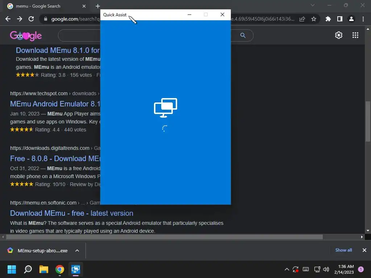Open Windows Start menu
371x278 pixels.
pyautogui.click(x=12, y=269)
